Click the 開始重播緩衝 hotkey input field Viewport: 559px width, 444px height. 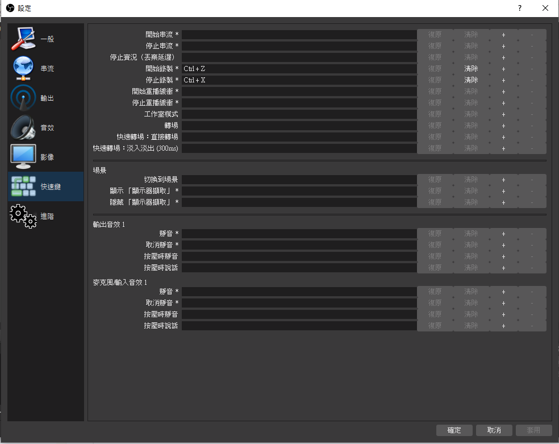299,92
